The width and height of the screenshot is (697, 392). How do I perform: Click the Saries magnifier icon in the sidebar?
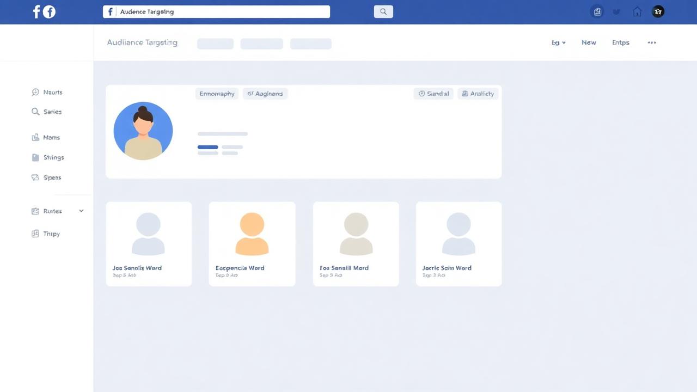[35, 112]
